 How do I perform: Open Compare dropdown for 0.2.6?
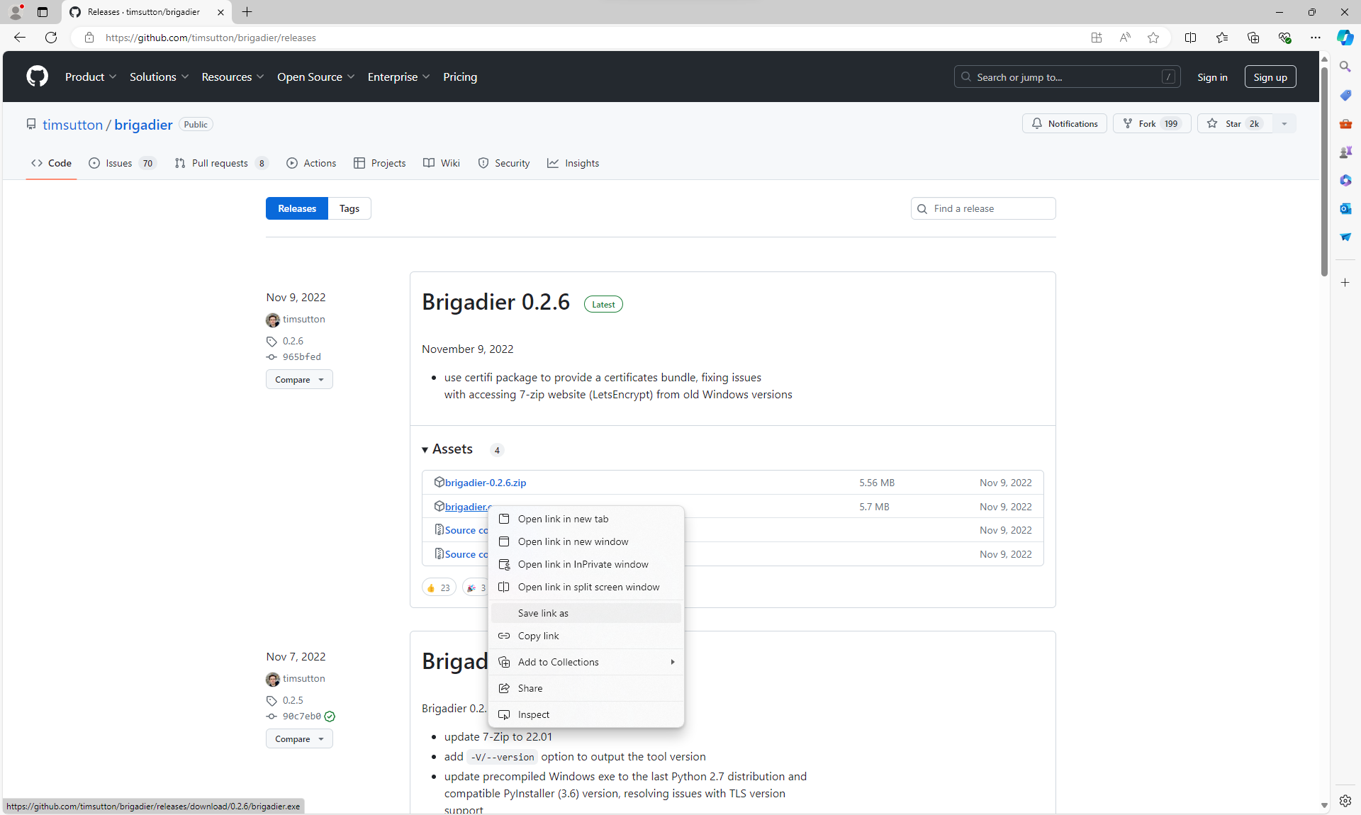pyautogui.click(x=299, y=379)
